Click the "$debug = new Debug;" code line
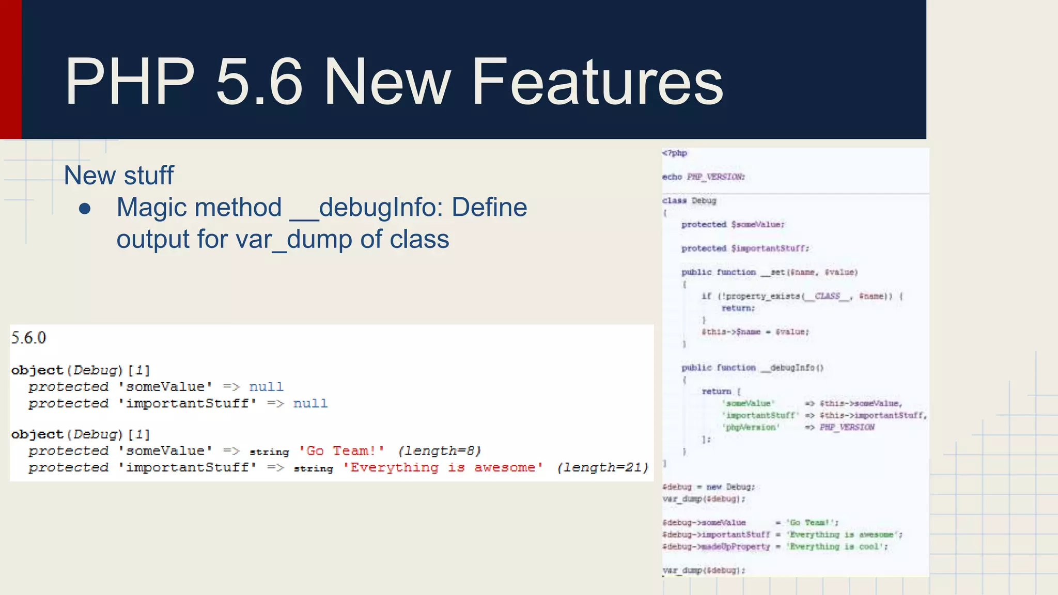1058x595 pixels. [x=708, y=487]
